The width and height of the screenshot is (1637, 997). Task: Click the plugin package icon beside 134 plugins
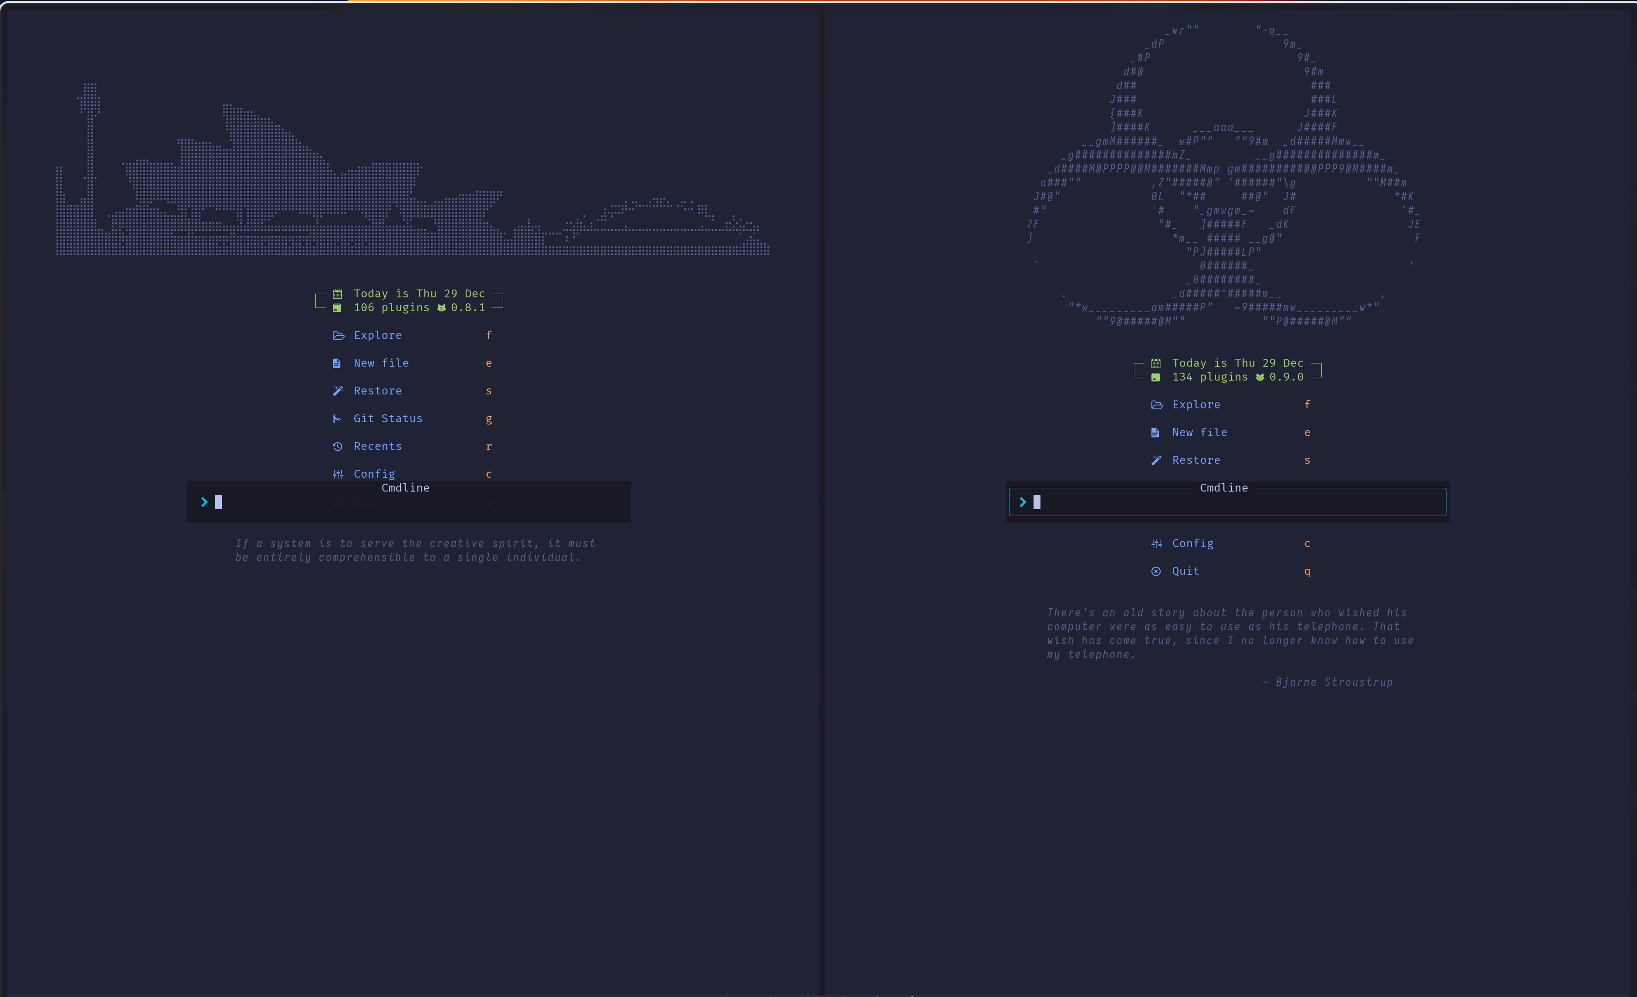click(1155, 376)
